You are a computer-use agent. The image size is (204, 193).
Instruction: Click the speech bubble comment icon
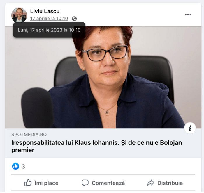(x=85, y=183)
